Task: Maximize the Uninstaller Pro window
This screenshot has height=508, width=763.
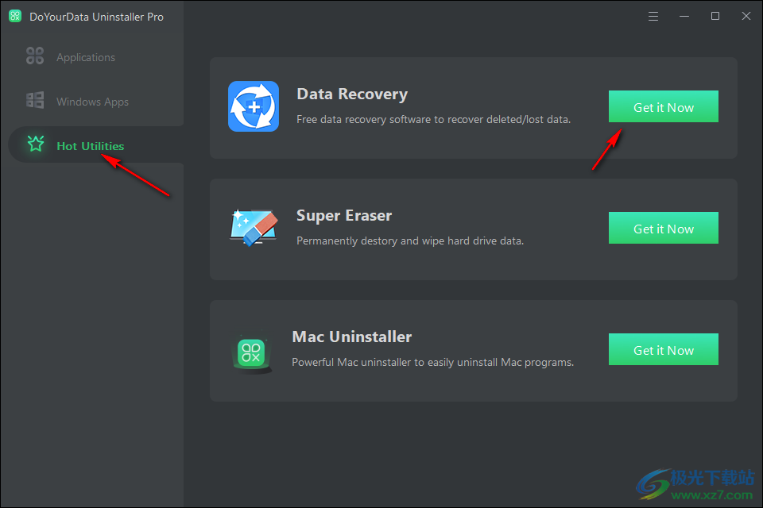Action: (x=715, y=16)
